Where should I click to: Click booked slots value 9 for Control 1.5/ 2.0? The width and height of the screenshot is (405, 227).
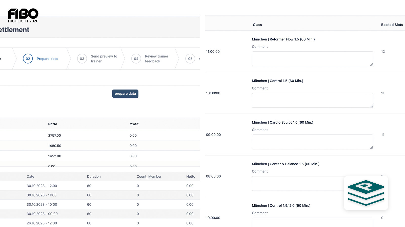pos(382,218)
